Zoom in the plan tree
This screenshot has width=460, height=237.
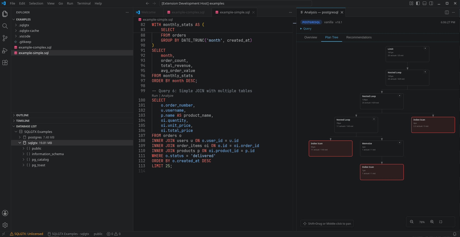(432, 222)
